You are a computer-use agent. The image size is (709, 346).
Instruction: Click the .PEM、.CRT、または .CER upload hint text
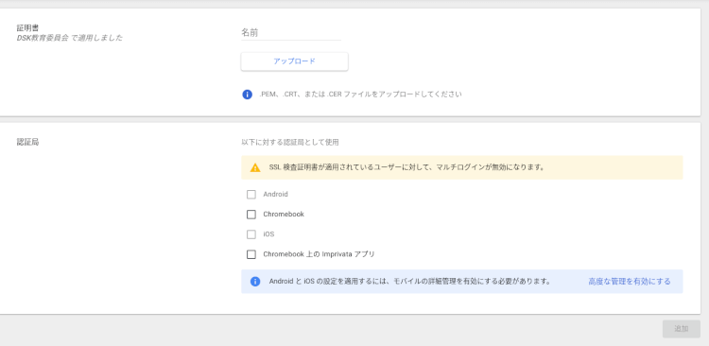click(360, 95)
